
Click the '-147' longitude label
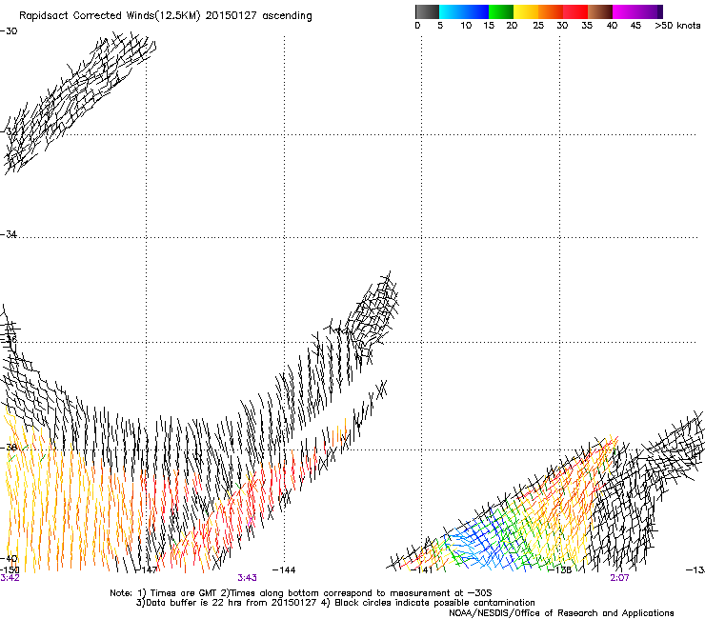click(x=147, y=569)
